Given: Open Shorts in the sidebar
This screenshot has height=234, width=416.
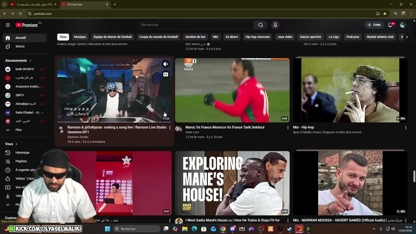Looking at the screenshot, I should click(25, 46).
